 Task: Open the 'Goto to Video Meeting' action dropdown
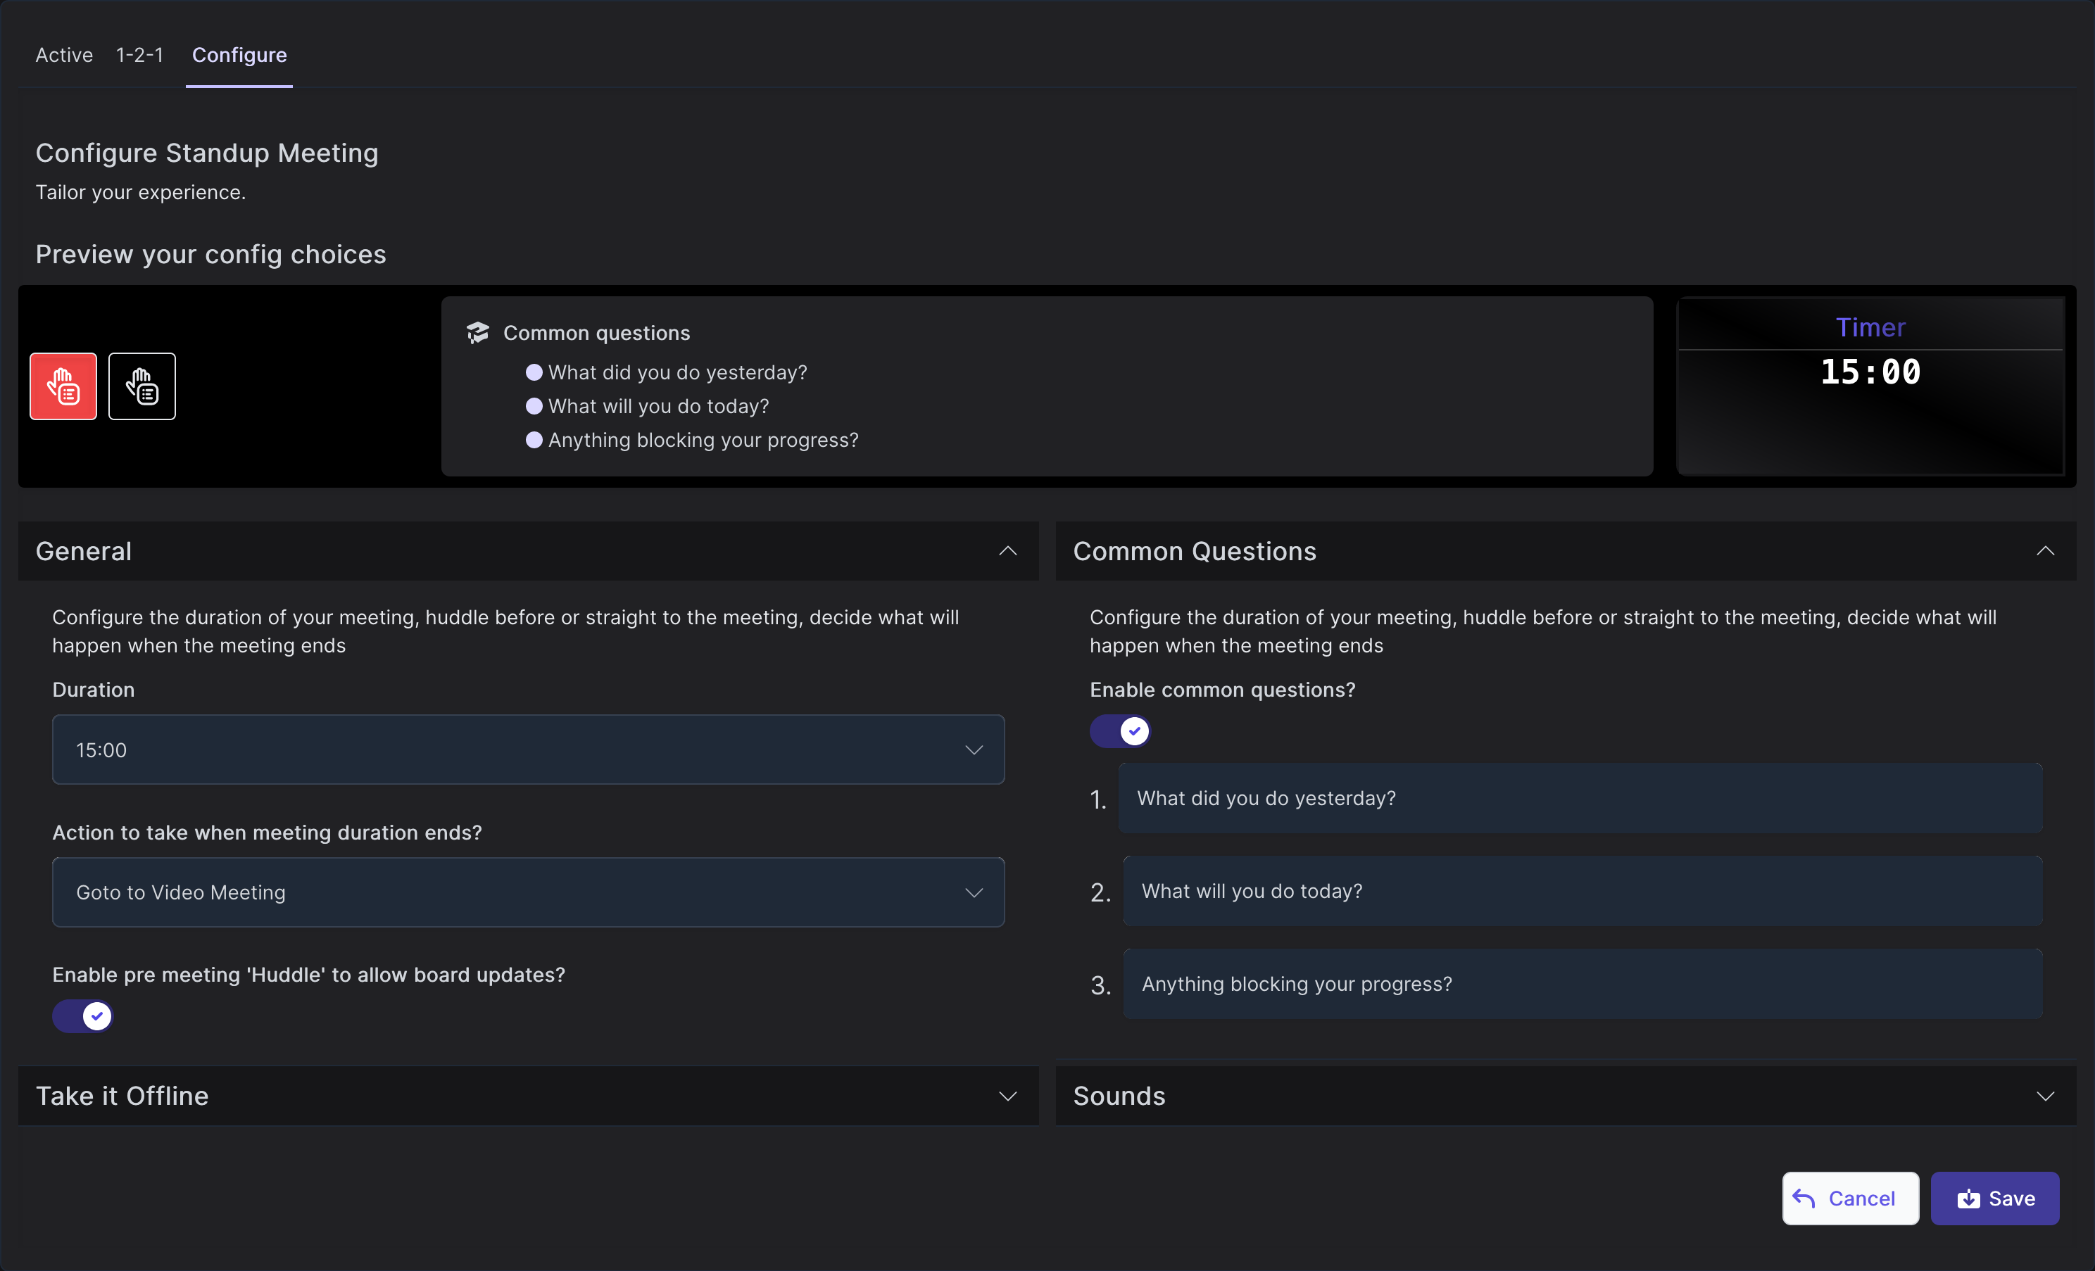pyautogui.click(x=528, y=892)
